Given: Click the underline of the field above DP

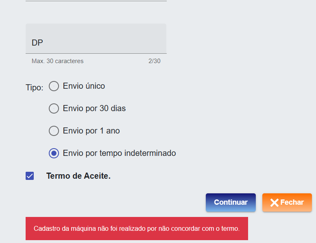Looking at the screenshot, I should (96, 1).
